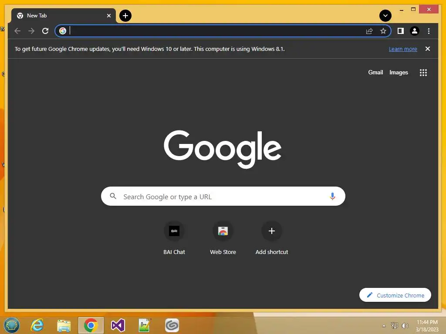Open a new tab with plus button
This screenshot has height=334, width=446.
pyautogui.click(x=125, y=16)
